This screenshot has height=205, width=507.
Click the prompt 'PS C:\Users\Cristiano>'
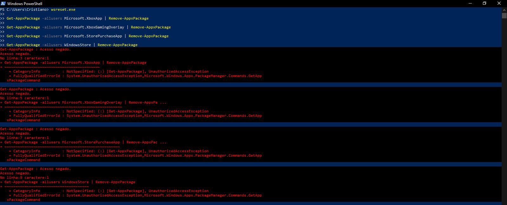(x=24, y=9)
